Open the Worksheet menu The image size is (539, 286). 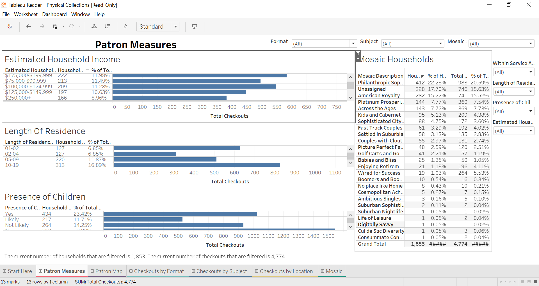26,14
